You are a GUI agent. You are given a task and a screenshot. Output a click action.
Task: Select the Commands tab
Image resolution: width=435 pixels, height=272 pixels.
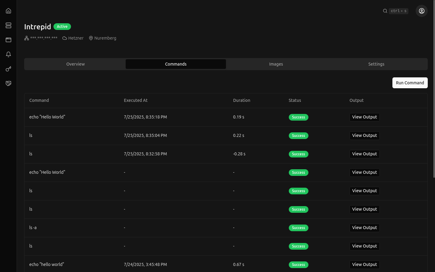tap(176, 64)
